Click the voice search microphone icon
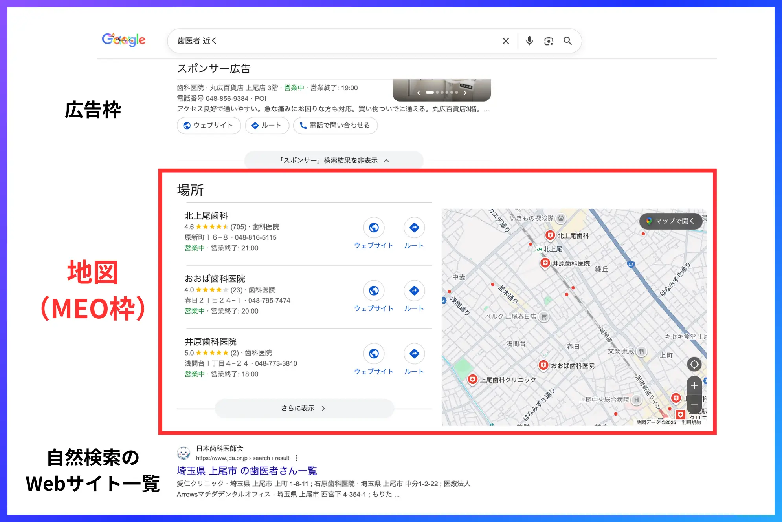This screenshot has height=522, width=782. pyautogui.click(x=529, y=41)
